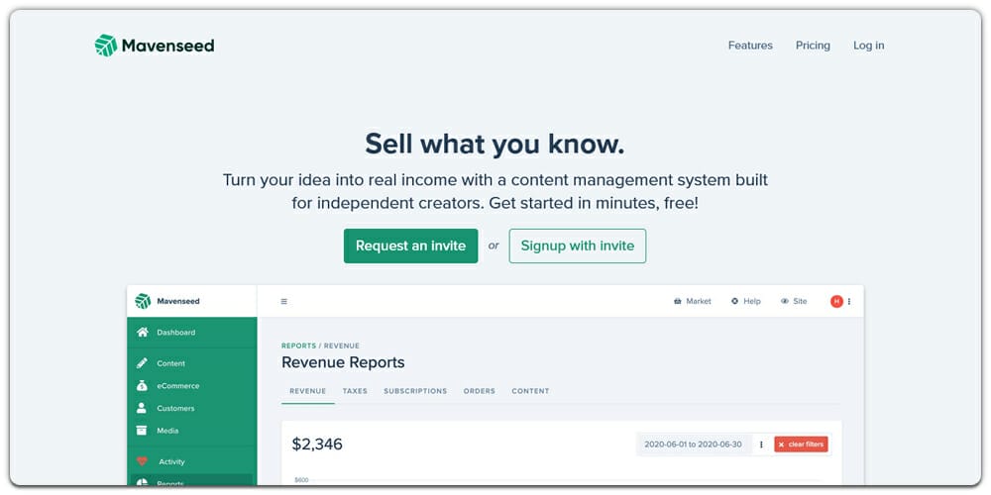Switch to the Subscriptions tab
Image resolution: width=991 pixels, height=495 pixels.
(x=415, y=391)
